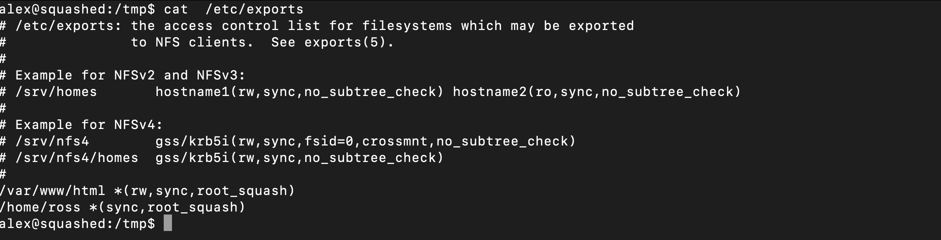
Task: Click 'hostname2(ro,sync,no_subtree_check)' text
Action: tap(597, 92)
